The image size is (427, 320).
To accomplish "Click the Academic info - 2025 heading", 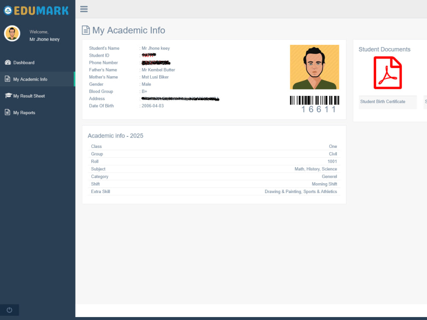I will pos(115,135).
